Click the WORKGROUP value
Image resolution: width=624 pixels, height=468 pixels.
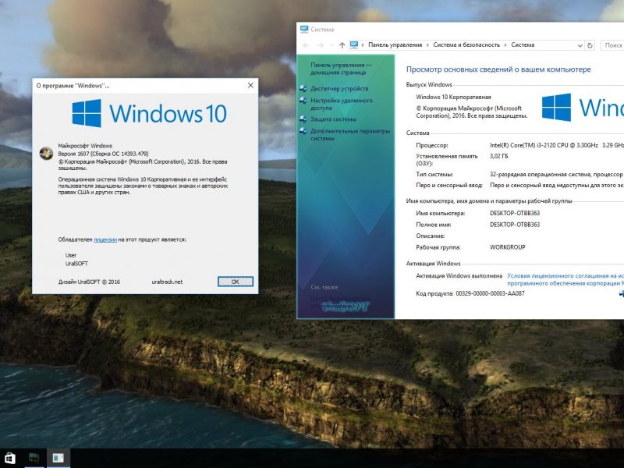508,247
